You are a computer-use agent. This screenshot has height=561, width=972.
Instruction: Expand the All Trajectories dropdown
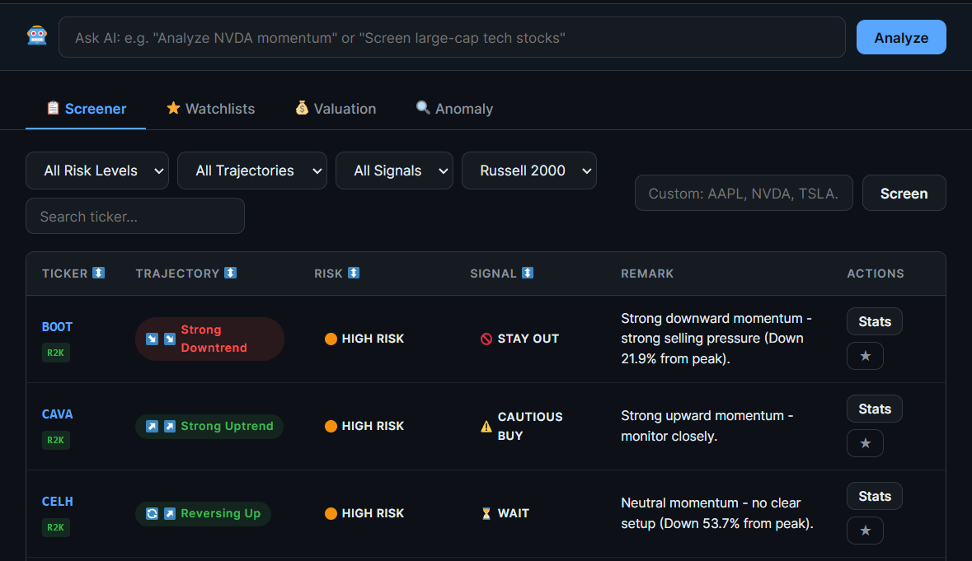click(252, 171)
